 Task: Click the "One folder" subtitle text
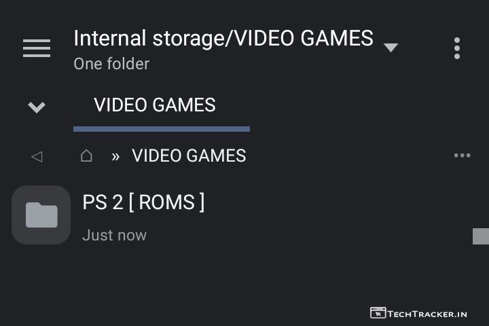click(111, 64)
